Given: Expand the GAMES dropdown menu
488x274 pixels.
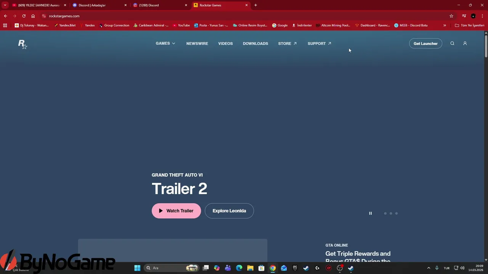Looking at the screenshot, I should pyautogui.click(x=165, y=43).
